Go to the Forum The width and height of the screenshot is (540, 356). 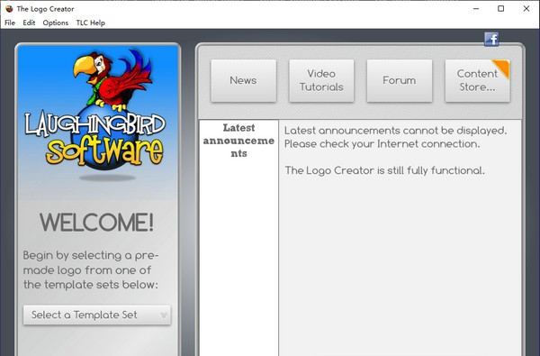400,81
